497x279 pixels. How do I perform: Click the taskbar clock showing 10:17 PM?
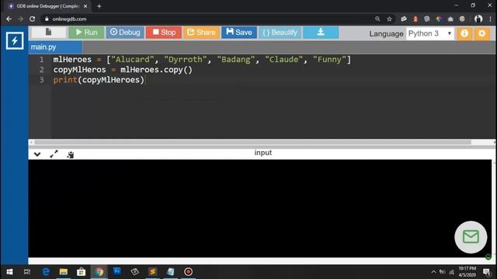click(467, 272)
